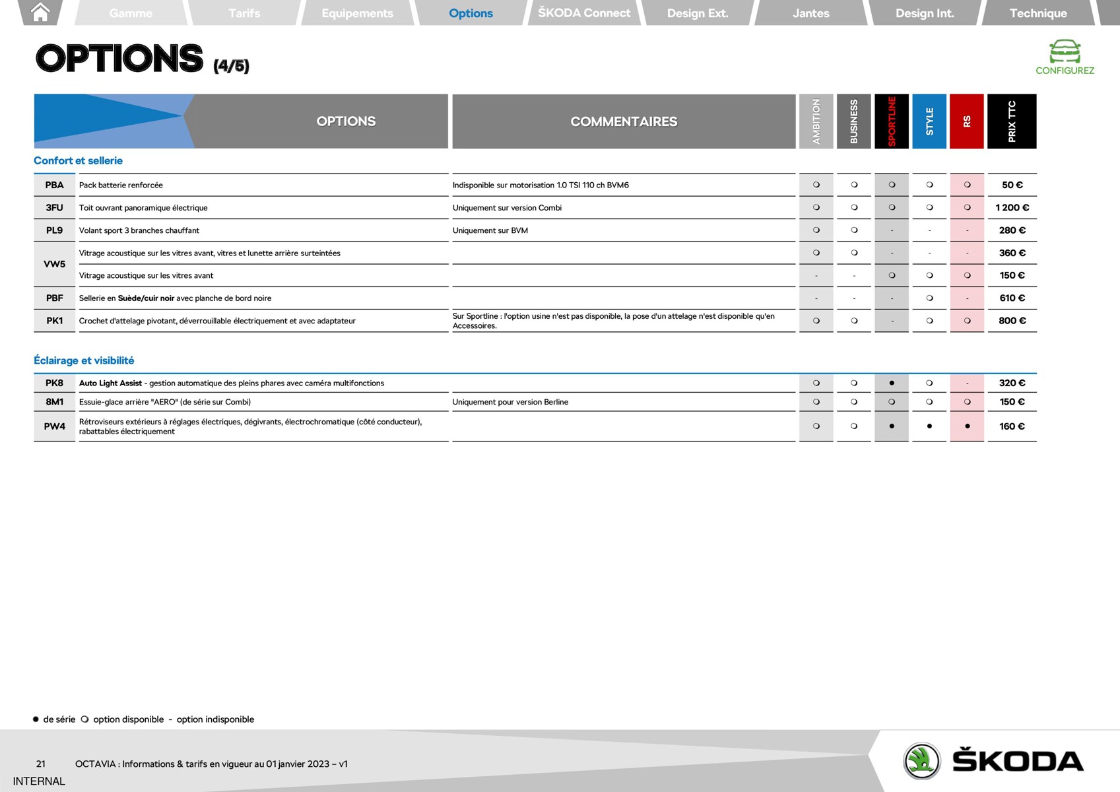Select the PL9 option code

[x=54, y=230]
